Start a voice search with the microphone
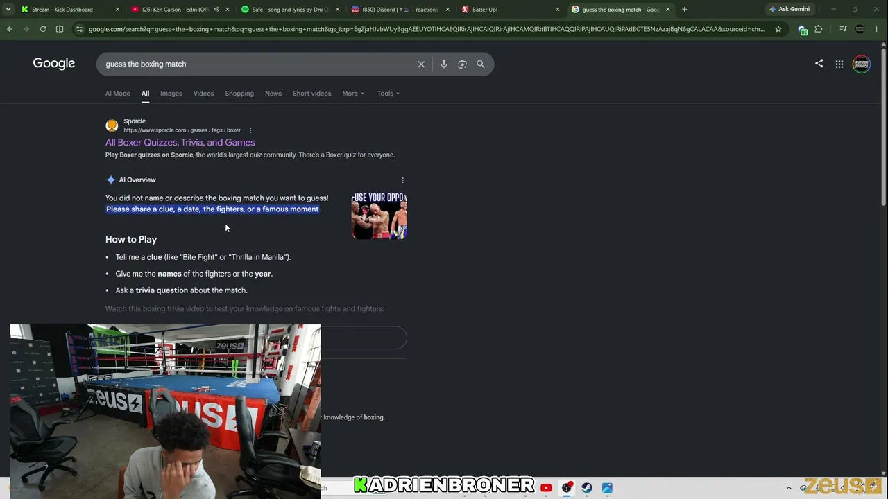This screenshot has width=888, height=499. pos(444,64)
